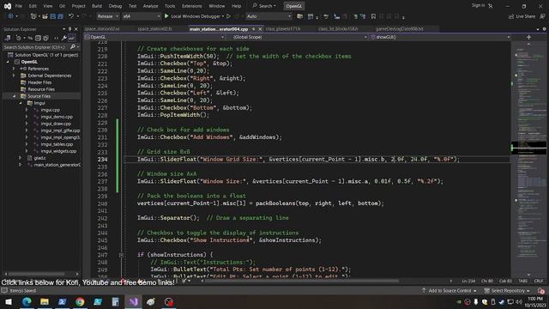Screen dimensions: 549x309
Task: Open the (Global Scope) dropdown
Action: click(x=299, y=37)
